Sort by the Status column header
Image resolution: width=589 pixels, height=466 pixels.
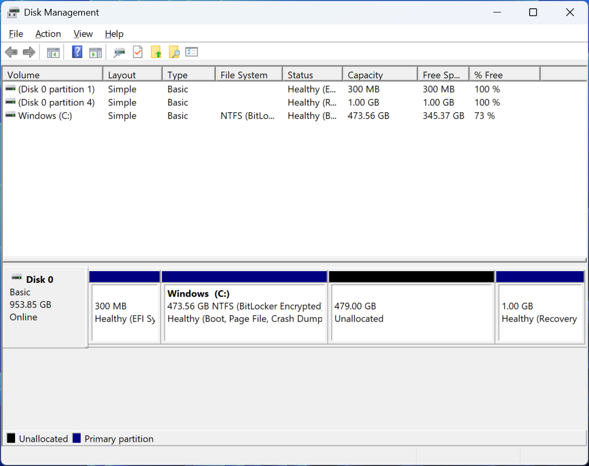313,75
